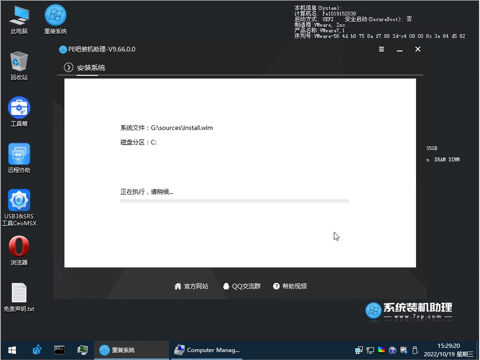Viewport: 480px width, 360px height.
Task: Open the hamburger menu in PE吧装机助理 title bar
Action: coord(381,49)
